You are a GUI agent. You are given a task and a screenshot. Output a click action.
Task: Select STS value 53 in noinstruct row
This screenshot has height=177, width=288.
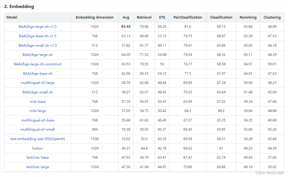tap(162, 64)
